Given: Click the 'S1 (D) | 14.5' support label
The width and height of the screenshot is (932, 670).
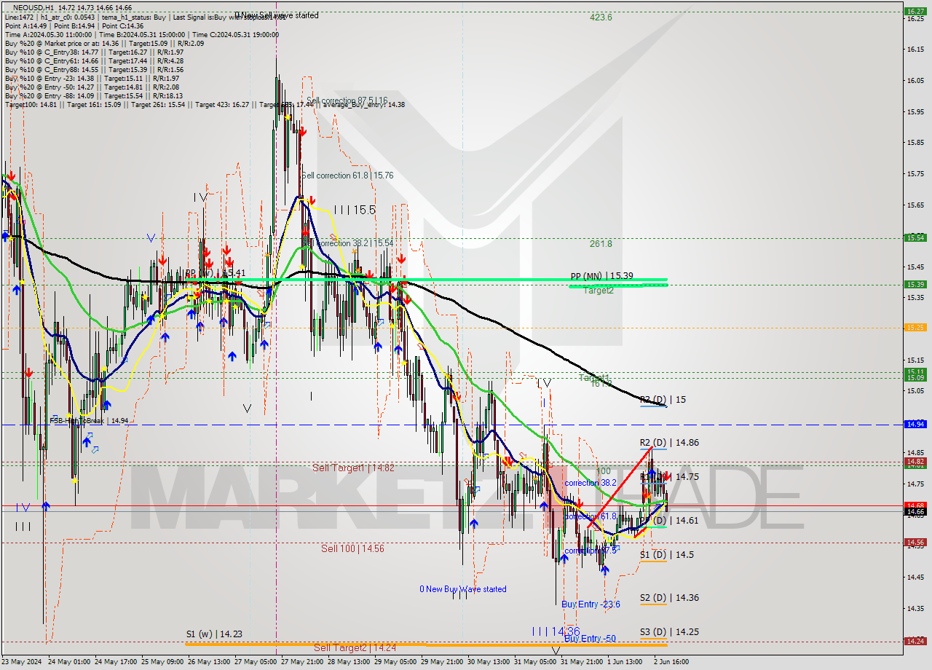Looking at the screenshot, I should [x=666, y=554].
